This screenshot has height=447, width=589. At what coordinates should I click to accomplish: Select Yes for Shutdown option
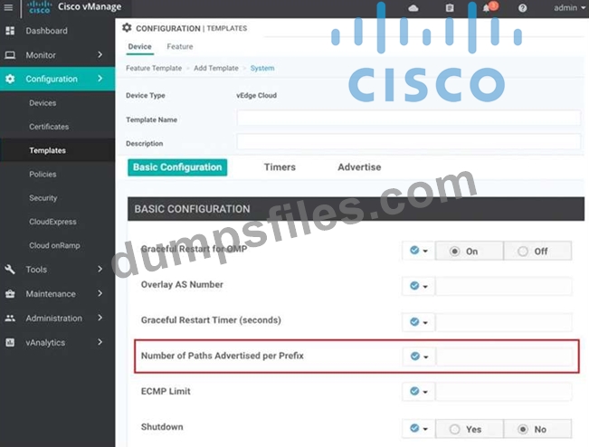click(x=454, y=429)
